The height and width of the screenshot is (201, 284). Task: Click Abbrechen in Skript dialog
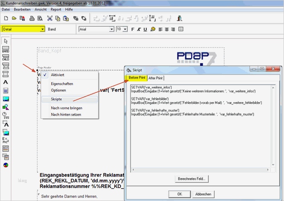203,194
